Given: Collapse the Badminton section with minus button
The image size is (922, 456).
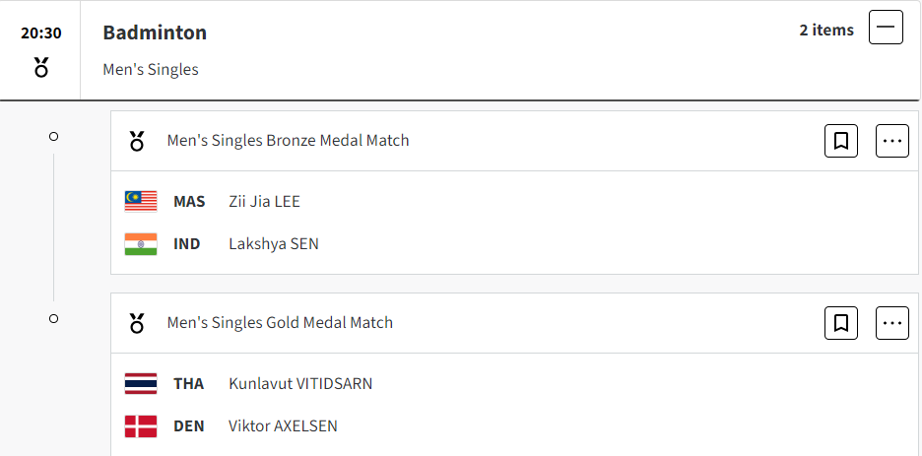Looking at the screenshot, I should click(x=886, y=27).
